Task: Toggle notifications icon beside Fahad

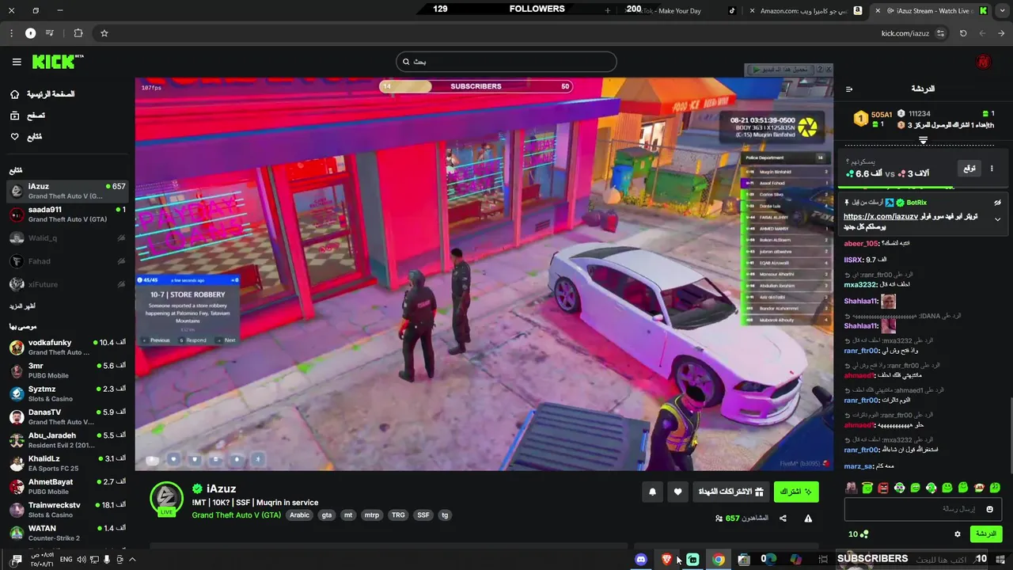Action: click(x=121, y=261)
